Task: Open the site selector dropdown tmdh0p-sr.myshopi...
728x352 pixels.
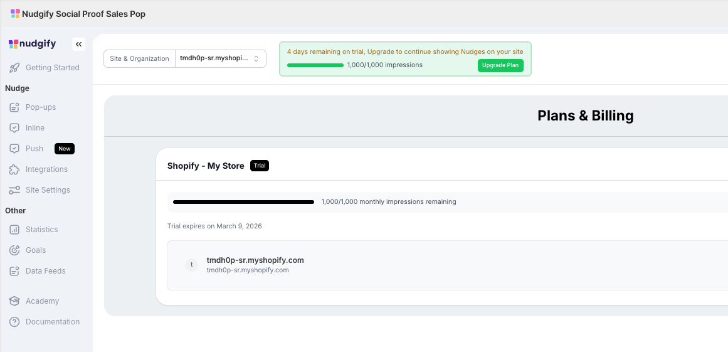Action: pos(221,58)
